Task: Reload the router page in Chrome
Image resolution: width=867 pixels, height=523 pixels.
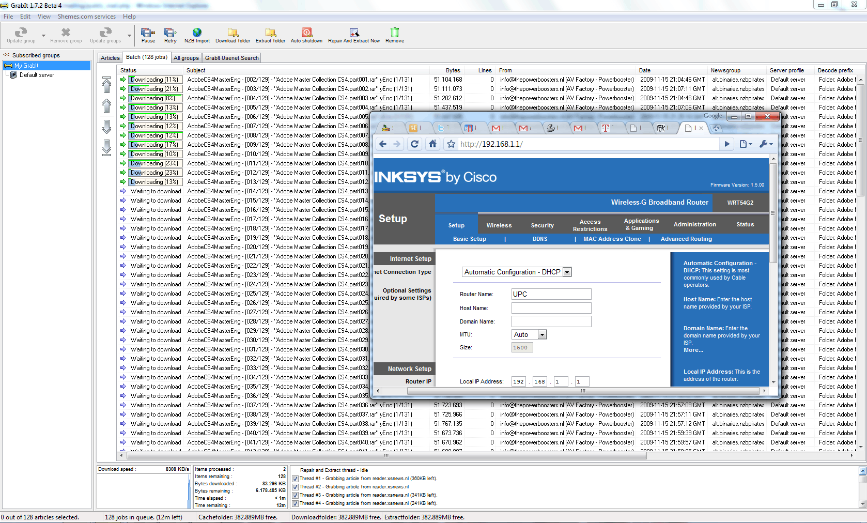Action: click(415, 144)
